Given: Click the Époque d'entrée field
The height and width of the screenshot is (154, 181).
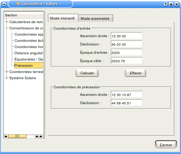Looking at the screenshot, I should pyautogui.click(x=126, y=53).
